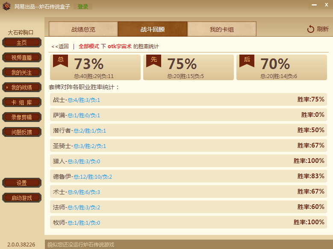Click the 刷新 refresh text label
This screenshot has width=333, height=249.
point(323,29)
